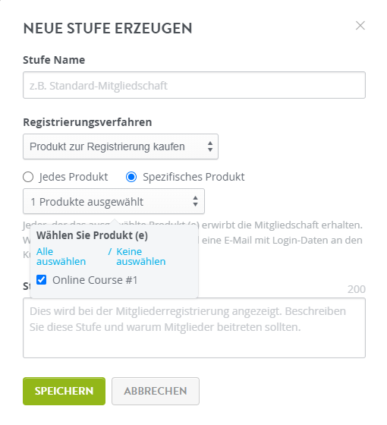Click the Neue Stufe Erzeugen title
This screenshot has width=387, height=425.
point(108,28)
